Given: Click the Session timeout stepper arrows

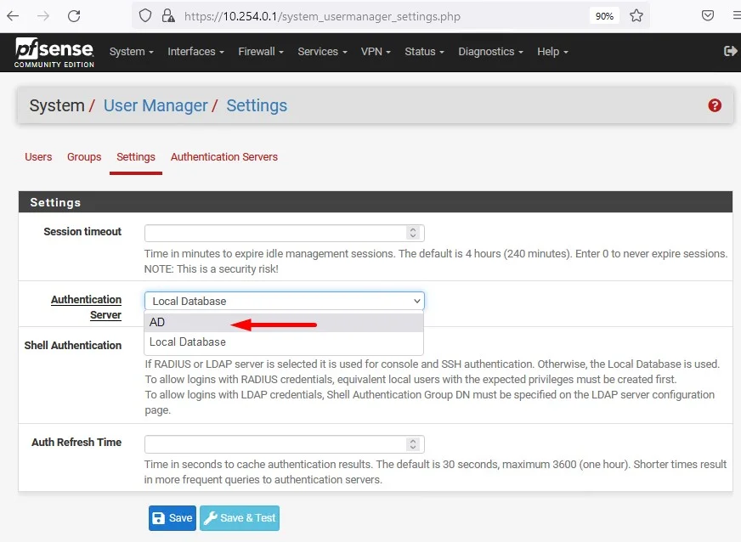Looking at the screenshot, I should 413,233.
